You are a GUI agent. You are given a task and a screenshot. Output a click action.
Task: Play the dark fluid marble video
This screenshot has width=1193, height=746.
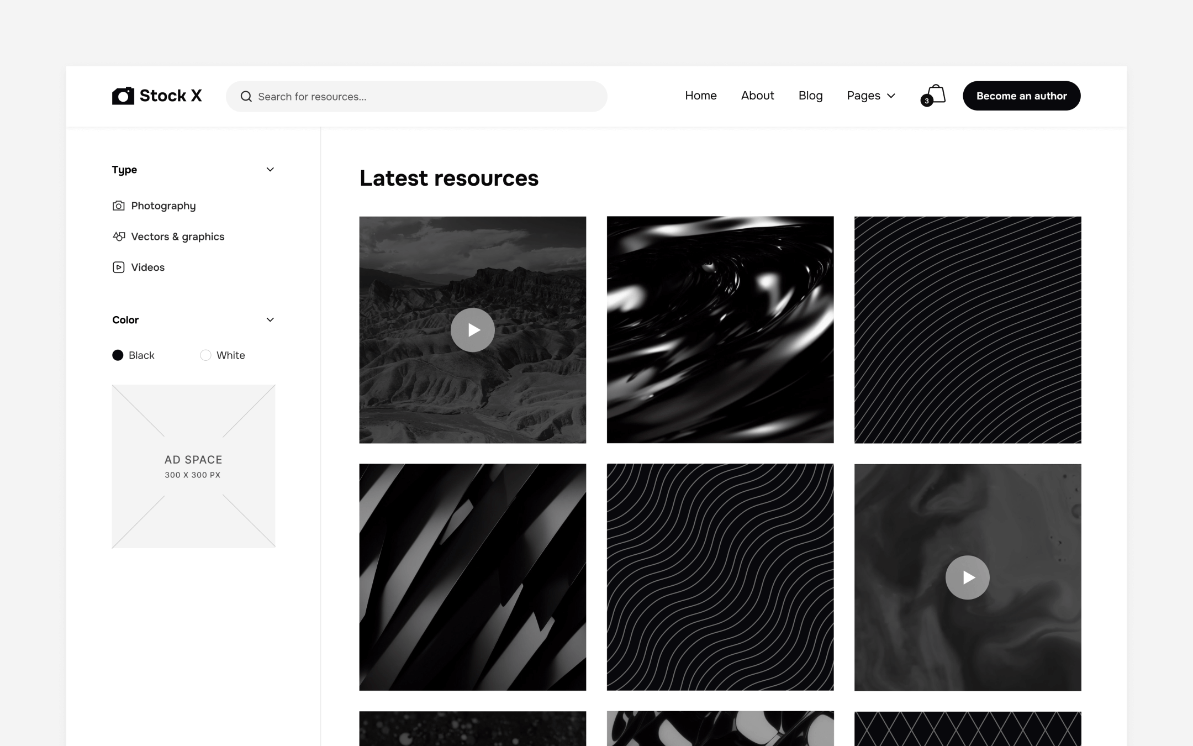[968, 577]
